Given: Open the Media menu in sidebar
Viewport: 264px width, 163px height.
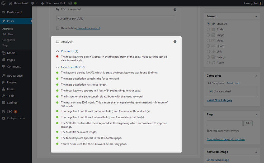Looking at the screenshot, I should (x=11, y=53).
